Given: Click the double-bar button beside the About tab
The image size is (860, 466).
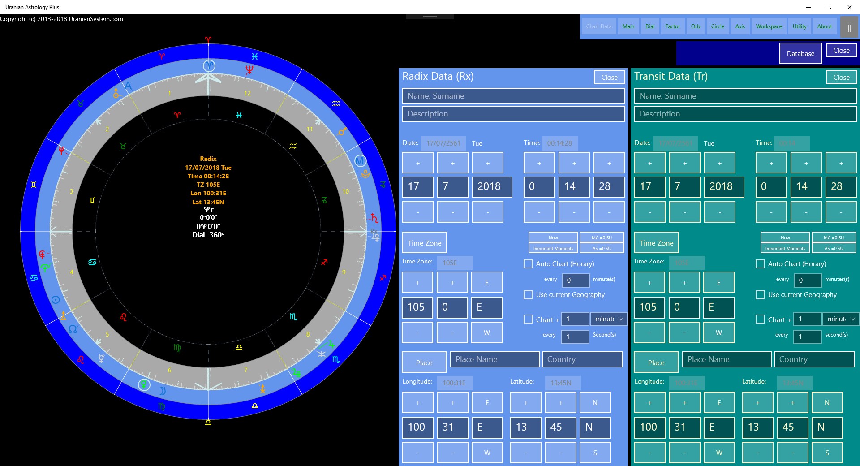Looking at the screenshot, I should (x=849, y=28).
